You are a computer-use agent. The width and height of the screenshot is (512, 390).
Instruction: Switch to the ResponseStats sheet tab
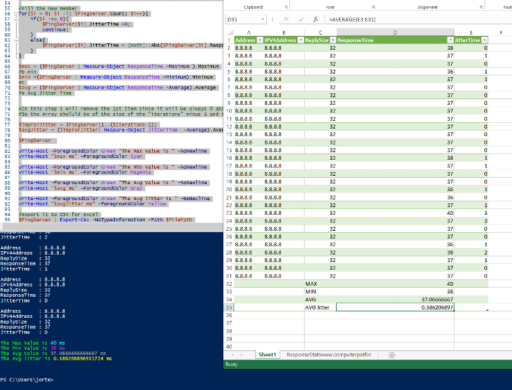[x=329, y=354]
